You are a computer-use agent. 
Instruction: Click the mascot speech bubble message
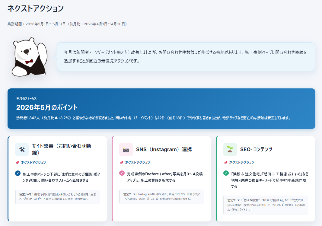pos(186,57)
